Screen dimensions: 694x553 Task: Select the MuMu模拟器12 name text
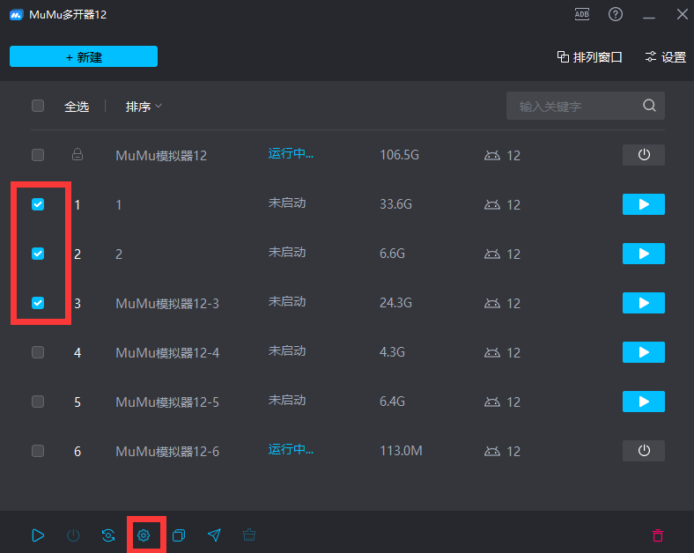(161, 156)
